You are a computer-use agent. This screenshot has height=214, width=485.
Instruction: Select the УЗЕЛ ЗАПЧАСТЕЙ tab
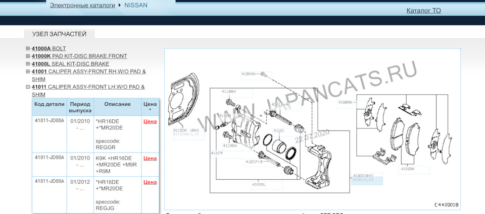tap(59, 34)
